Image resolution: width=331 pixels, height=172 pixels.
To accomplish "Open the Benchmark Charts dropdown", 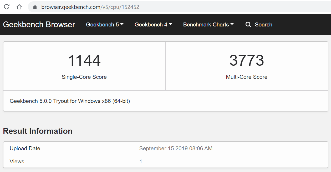I will pos(208,25).
